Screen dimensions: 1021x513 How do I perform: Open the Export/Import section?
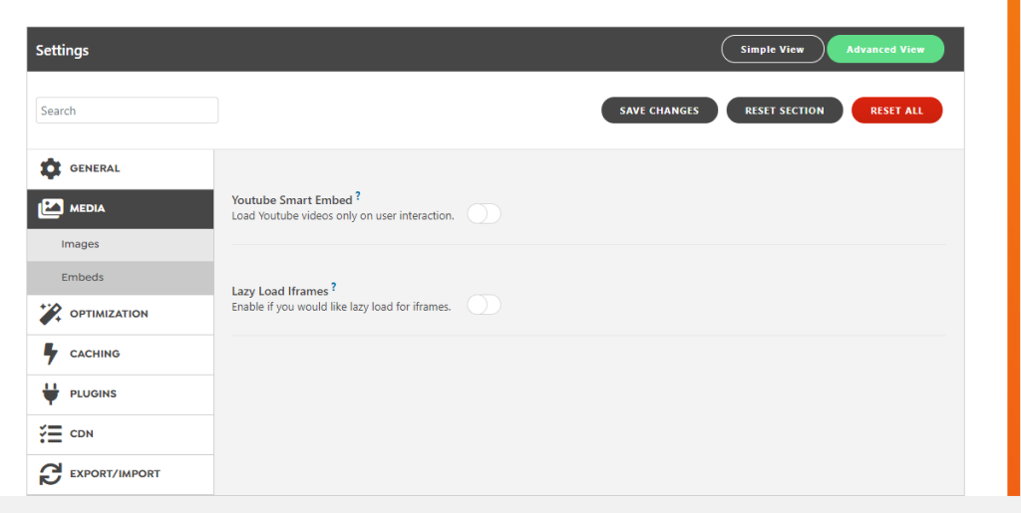[x=121, y=474]
